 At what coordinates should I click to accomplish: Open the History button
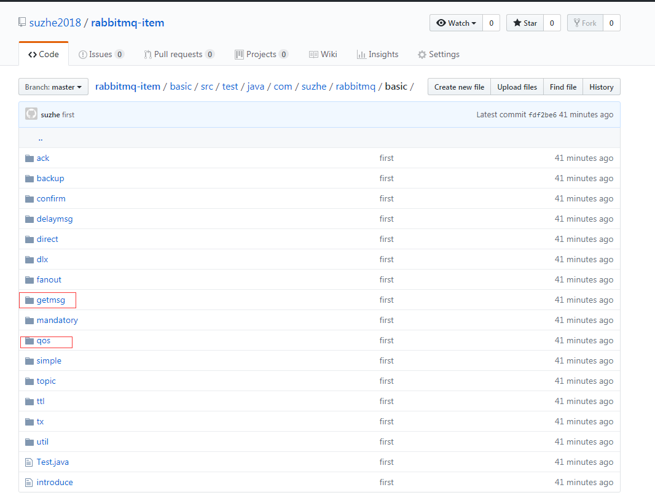pos(602,87)
